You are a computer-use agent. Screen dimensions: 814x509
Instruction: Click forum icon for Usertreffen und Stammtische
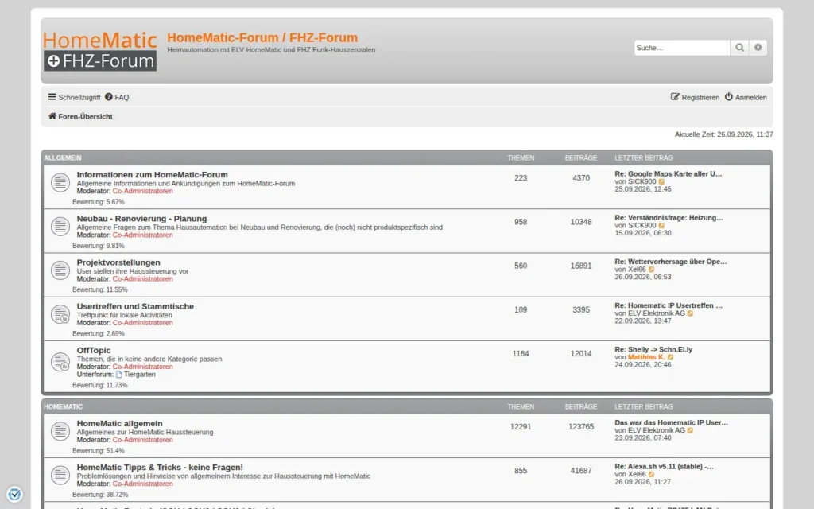(x=60, y=314)
